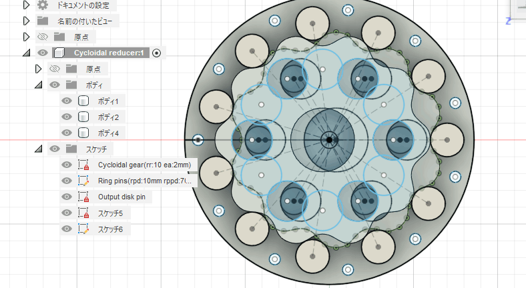Image resolution: width=526 pixels, height=288 pixels.
Task: Hide ボディ1
Action: pos(67,101)
